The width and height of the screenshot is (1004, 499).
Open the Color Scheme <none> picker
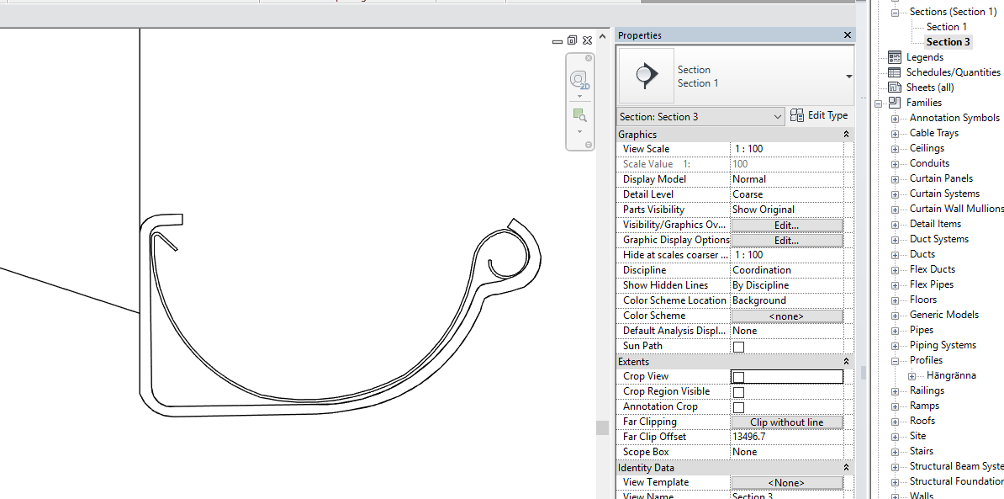tap(786, 316)
